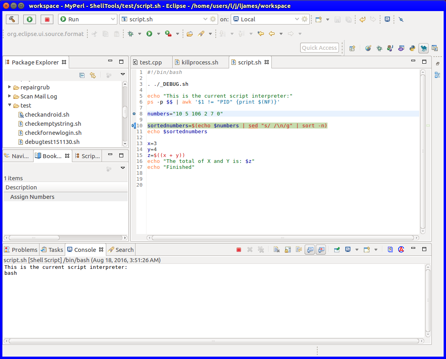This screenshot has width=446, height=359.
Task: Switch to the Problems tab
Action: point(21,249)
